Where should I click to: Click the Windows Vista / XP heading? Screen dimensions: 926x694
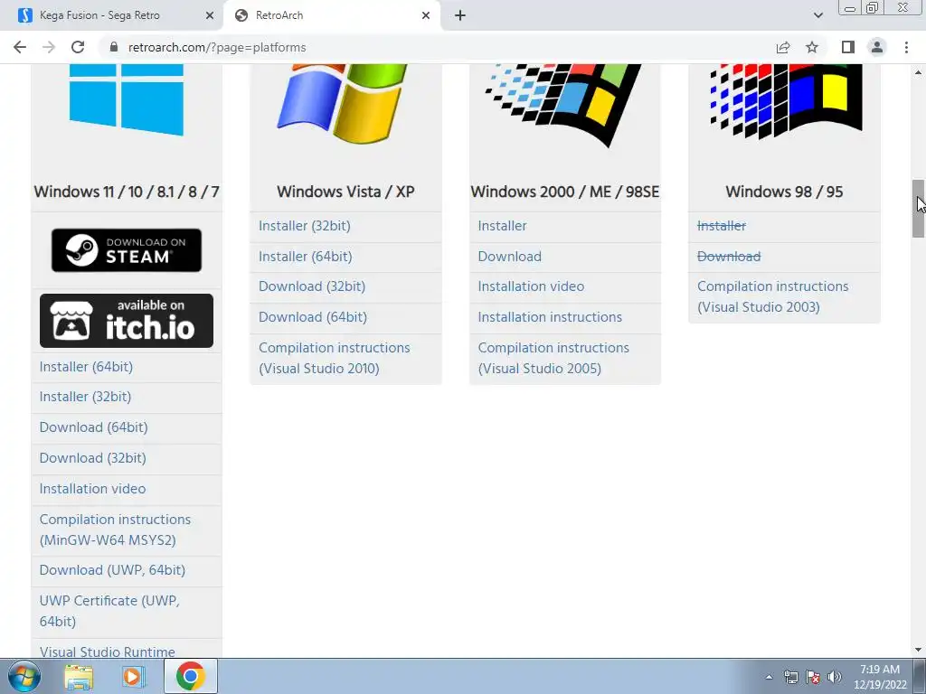(345, 192)
